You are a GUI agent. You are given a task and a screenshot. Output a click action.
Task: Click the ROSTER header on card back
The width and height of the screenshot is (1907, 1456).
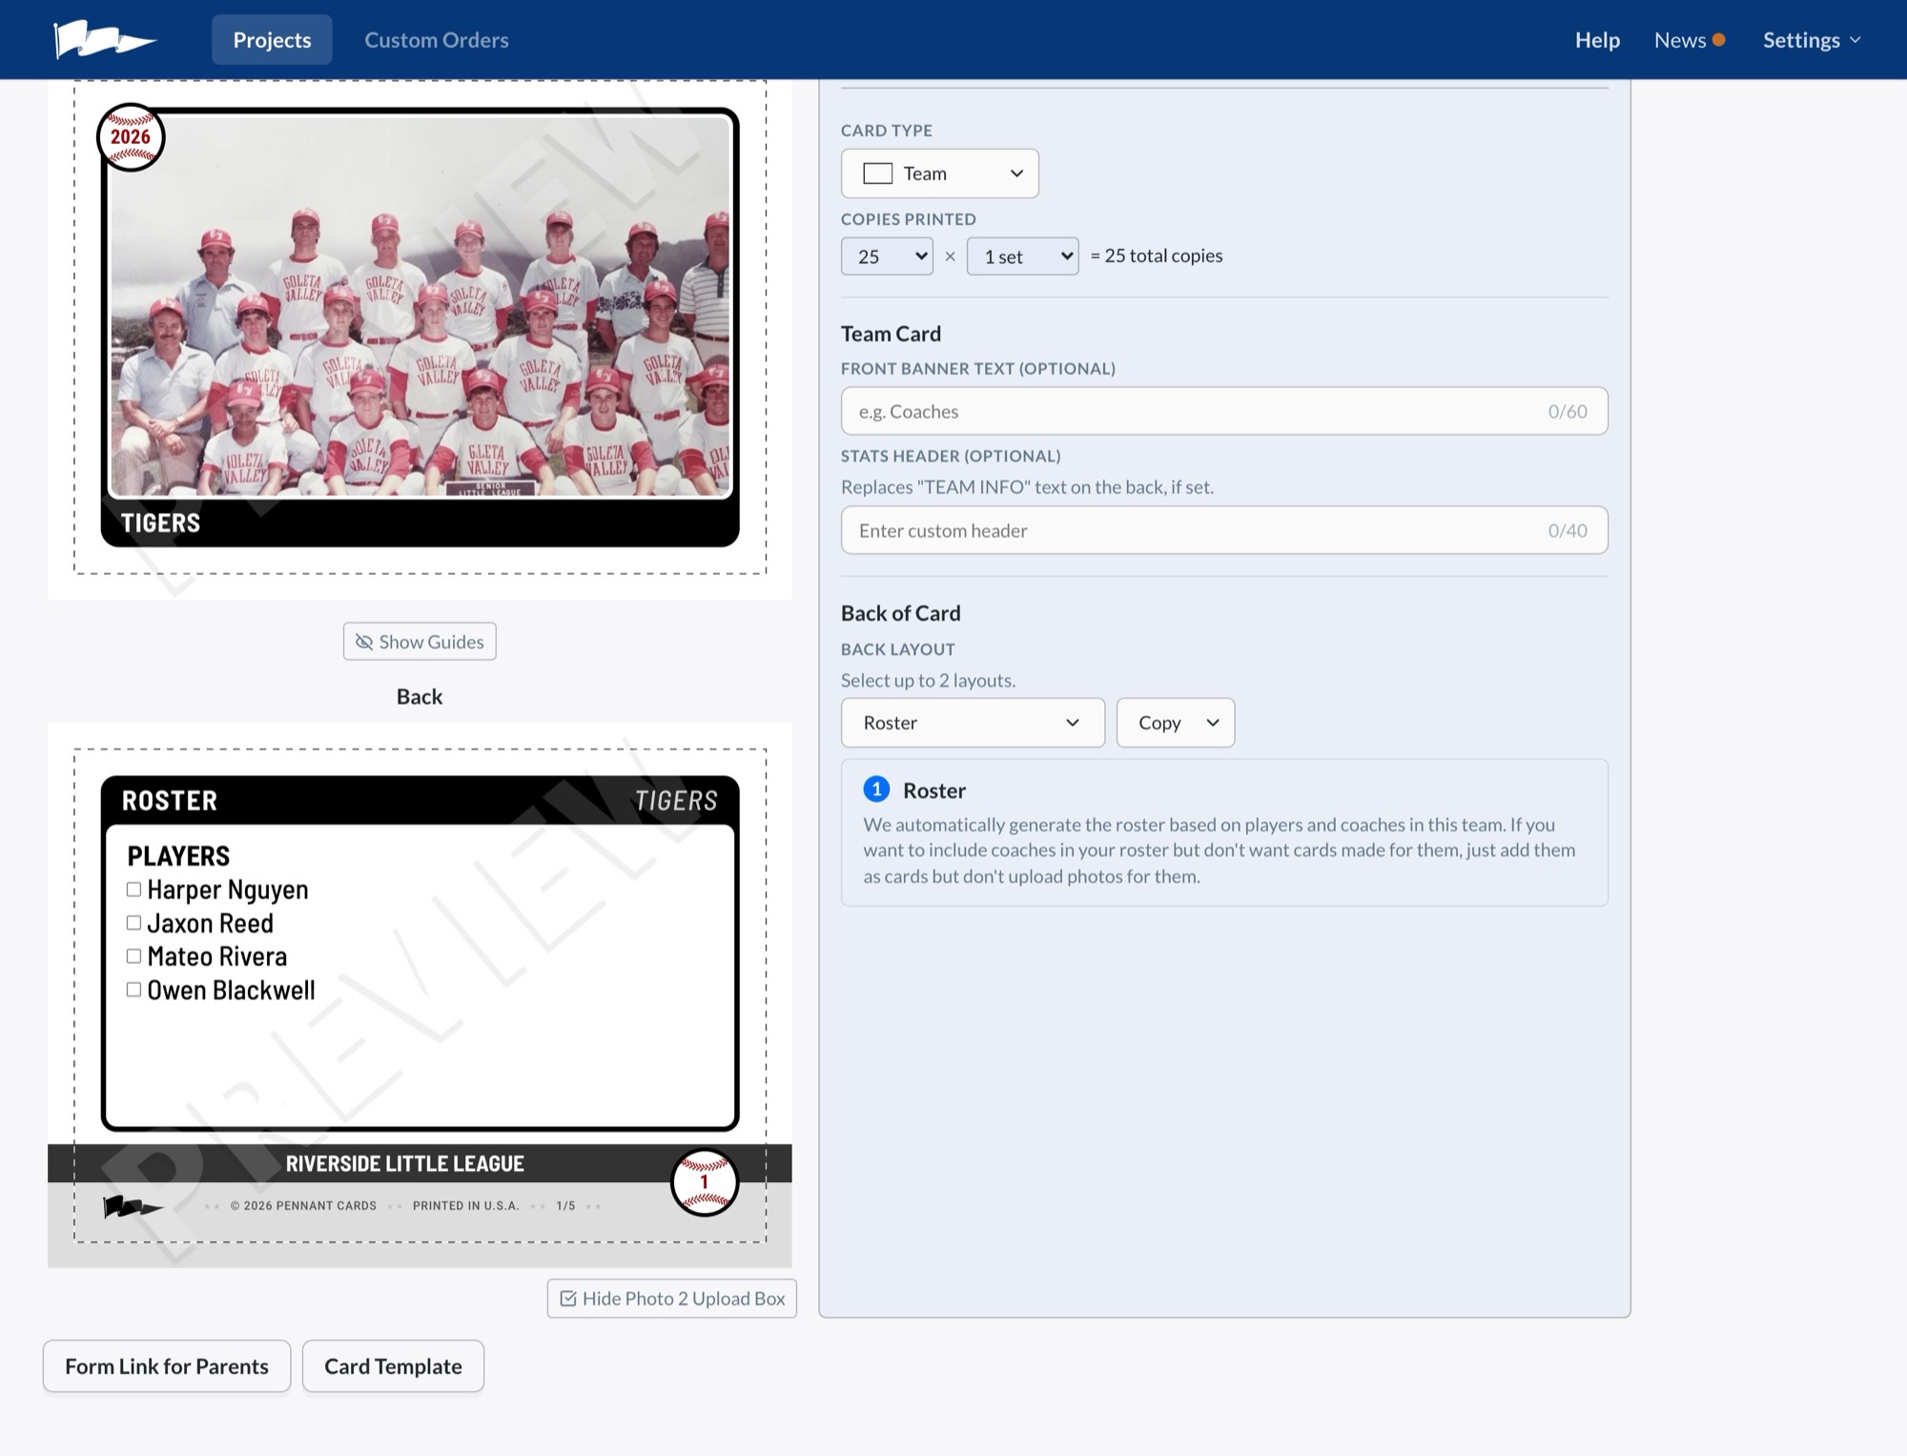click(170, 801)
